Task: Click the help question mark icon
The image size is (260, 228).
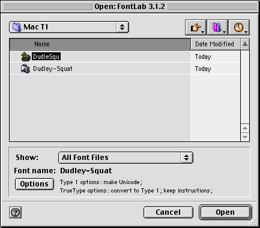Action: click(x=15, y=212)
